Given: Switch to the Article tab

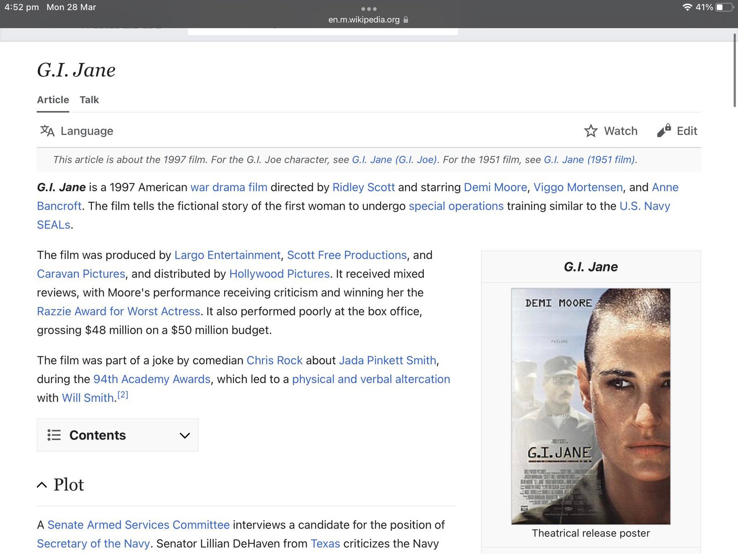Looking at the screenshot, I should 53,100.
